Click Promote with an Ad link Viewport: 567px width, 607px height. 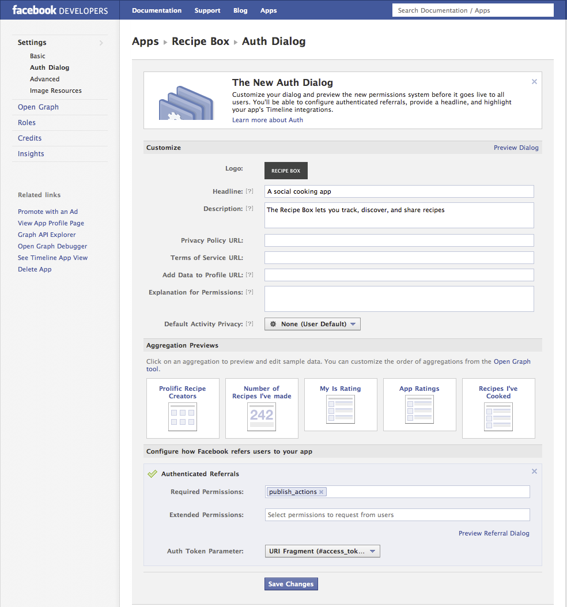tap(48, 212)
